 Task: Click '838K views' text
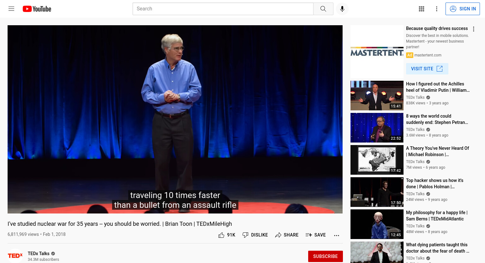point(416,103)
